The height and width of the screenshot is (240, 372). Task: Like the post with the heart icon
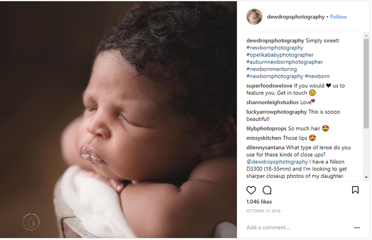click(251, 190)
